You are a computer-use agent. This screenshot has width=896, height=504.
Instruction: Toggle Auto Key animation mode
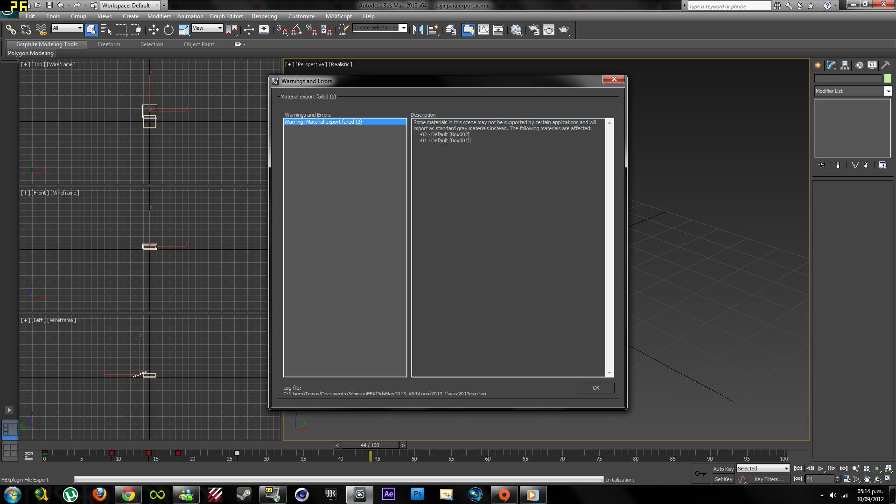pos(723,469)
